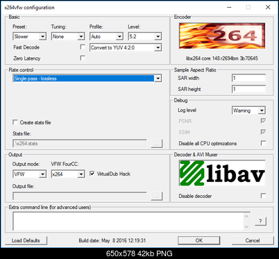The height and width of the screenshot is (259, 279).
Task: Click the Load Defaults button
Action: 26,240
